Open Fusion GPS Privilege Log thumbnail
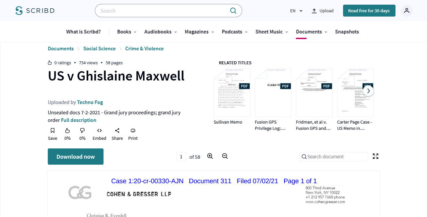The image size is (427, 217). click(x=273, y=93)
